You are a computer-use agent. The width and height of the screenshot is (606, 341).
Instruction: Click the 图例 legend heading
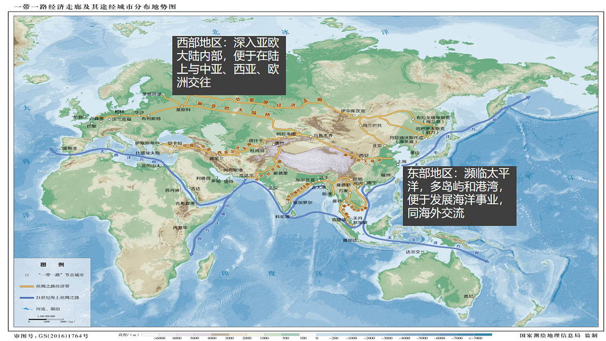pos(52,264)
